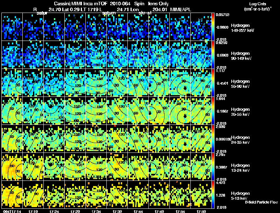Screen dimensions: 280x213
Task: Click the 'MIMI/APL' label in the header
Action: pos(181,9)
